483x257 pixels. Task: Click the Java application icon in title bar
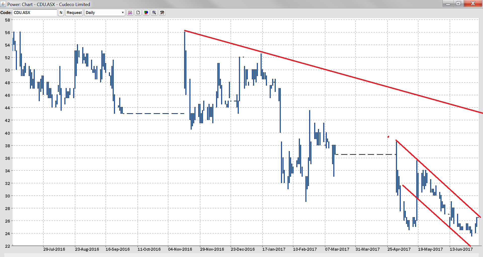coord(3,4)
